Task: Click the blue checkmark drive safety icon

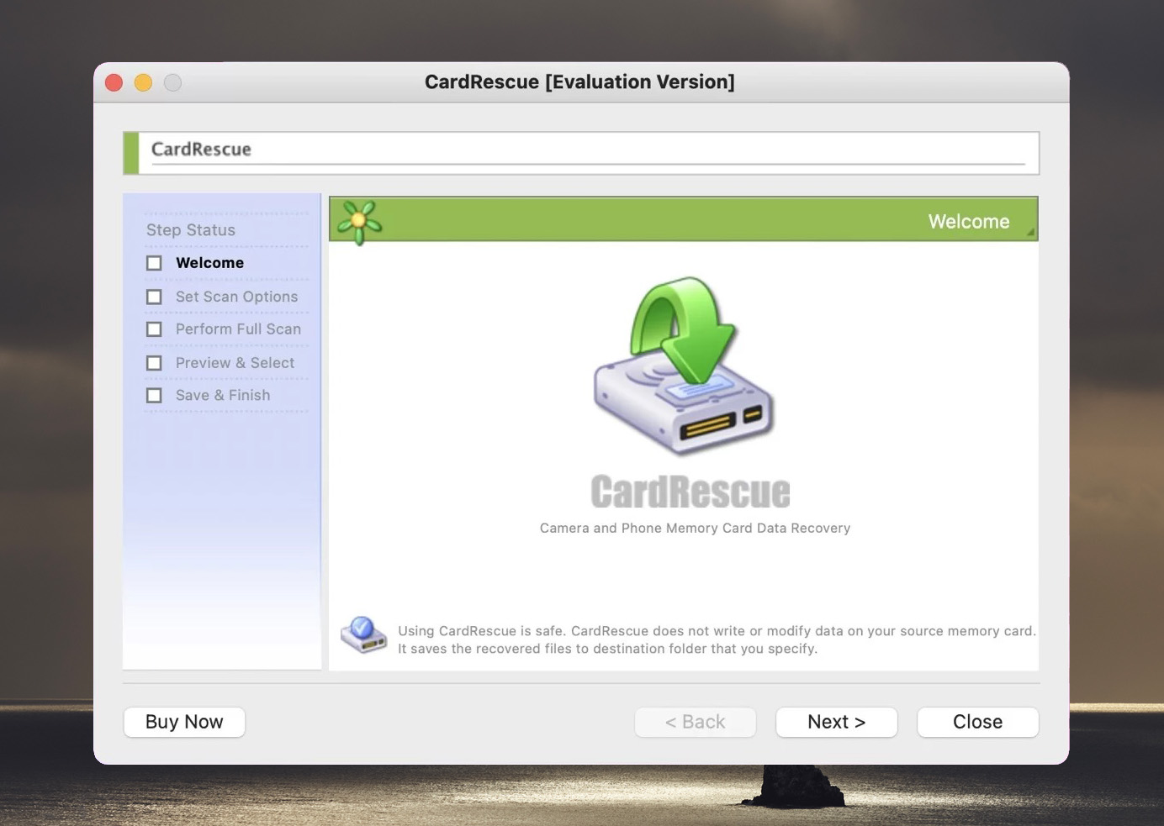Action: click(363, 635)
